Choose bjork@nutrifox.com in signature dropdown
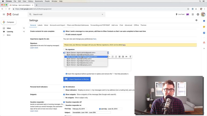207x116 pixels. [86, 59]
